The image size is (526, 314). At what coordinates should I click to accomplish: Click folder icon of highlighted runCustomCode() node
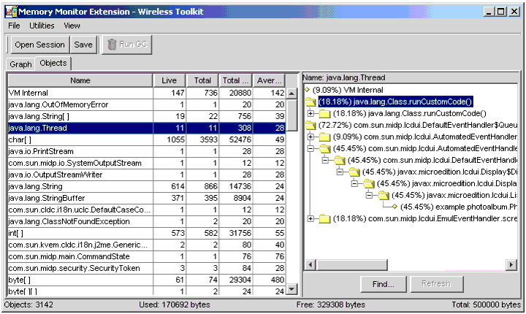coord(310,102)
